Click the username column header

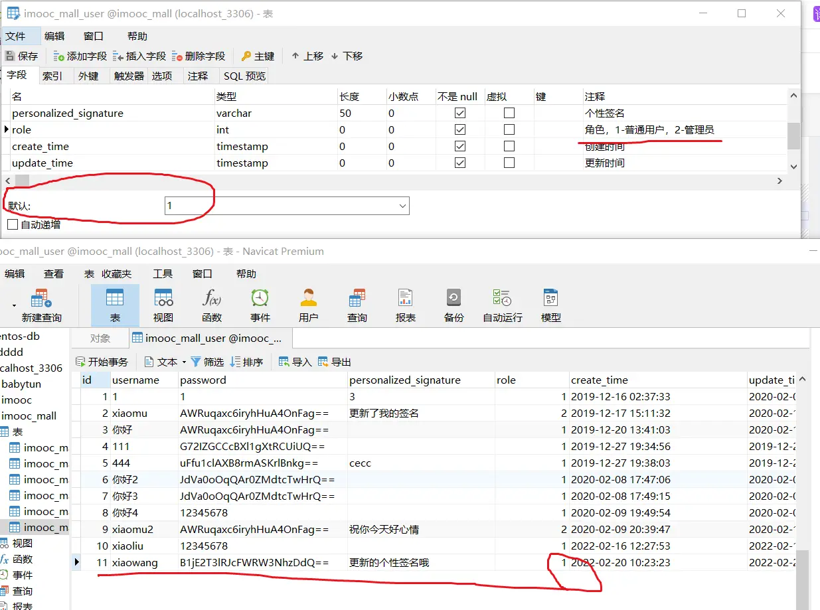143,380
